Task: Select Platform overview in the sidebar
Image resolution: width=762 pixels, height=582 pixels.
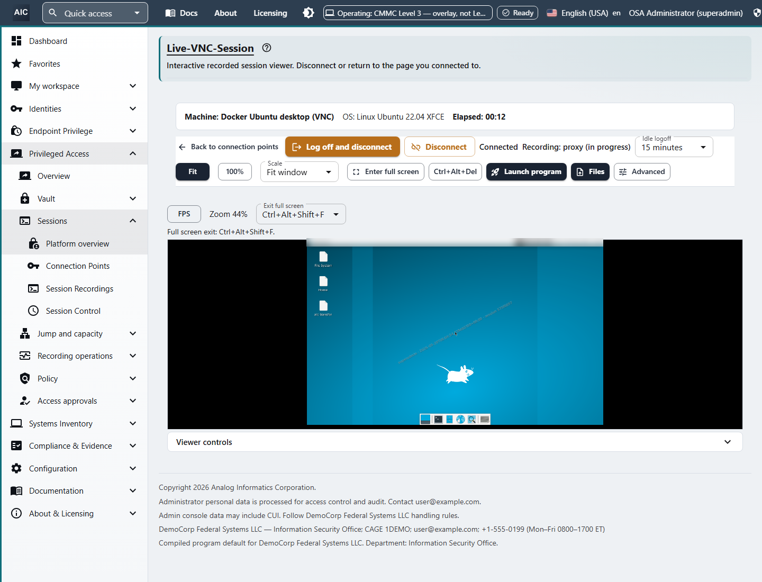Action: click(75, 243)
